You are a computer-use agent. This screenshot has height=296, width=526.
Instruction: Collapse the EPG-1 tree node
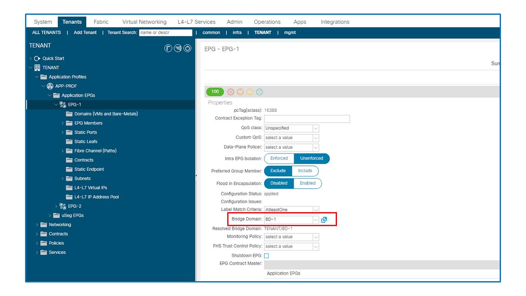(56, 104)
